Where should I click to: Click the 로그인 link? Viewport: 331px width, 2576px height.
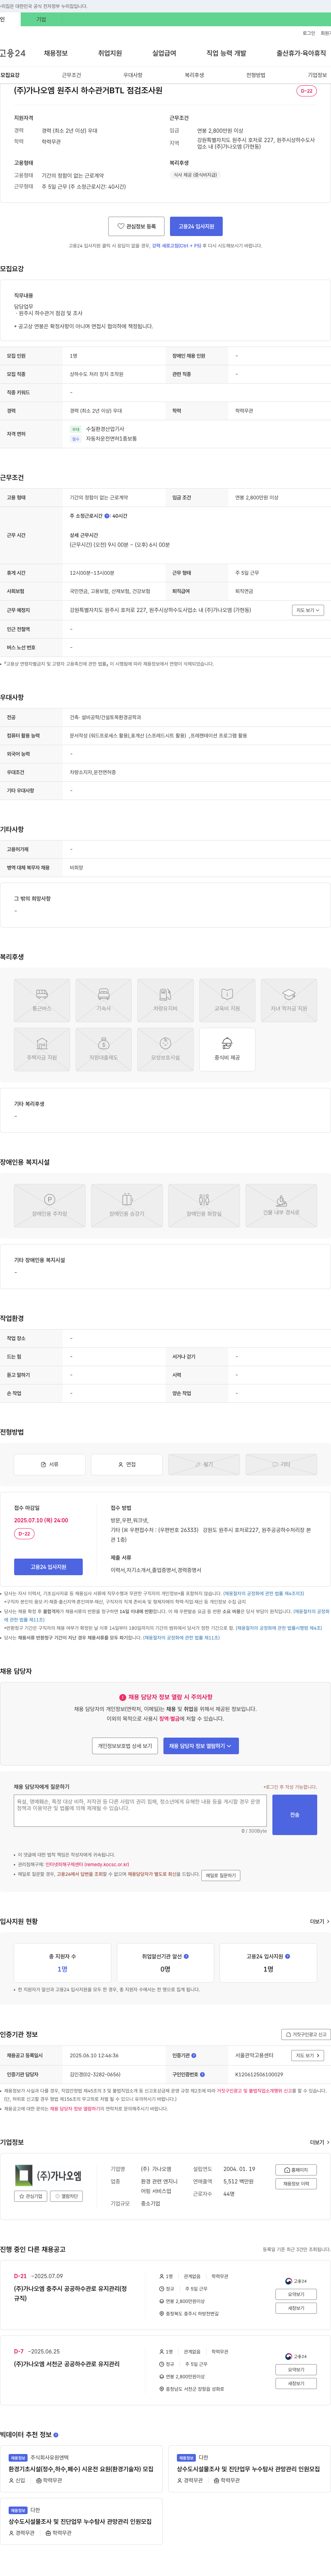tap(309, 33)
